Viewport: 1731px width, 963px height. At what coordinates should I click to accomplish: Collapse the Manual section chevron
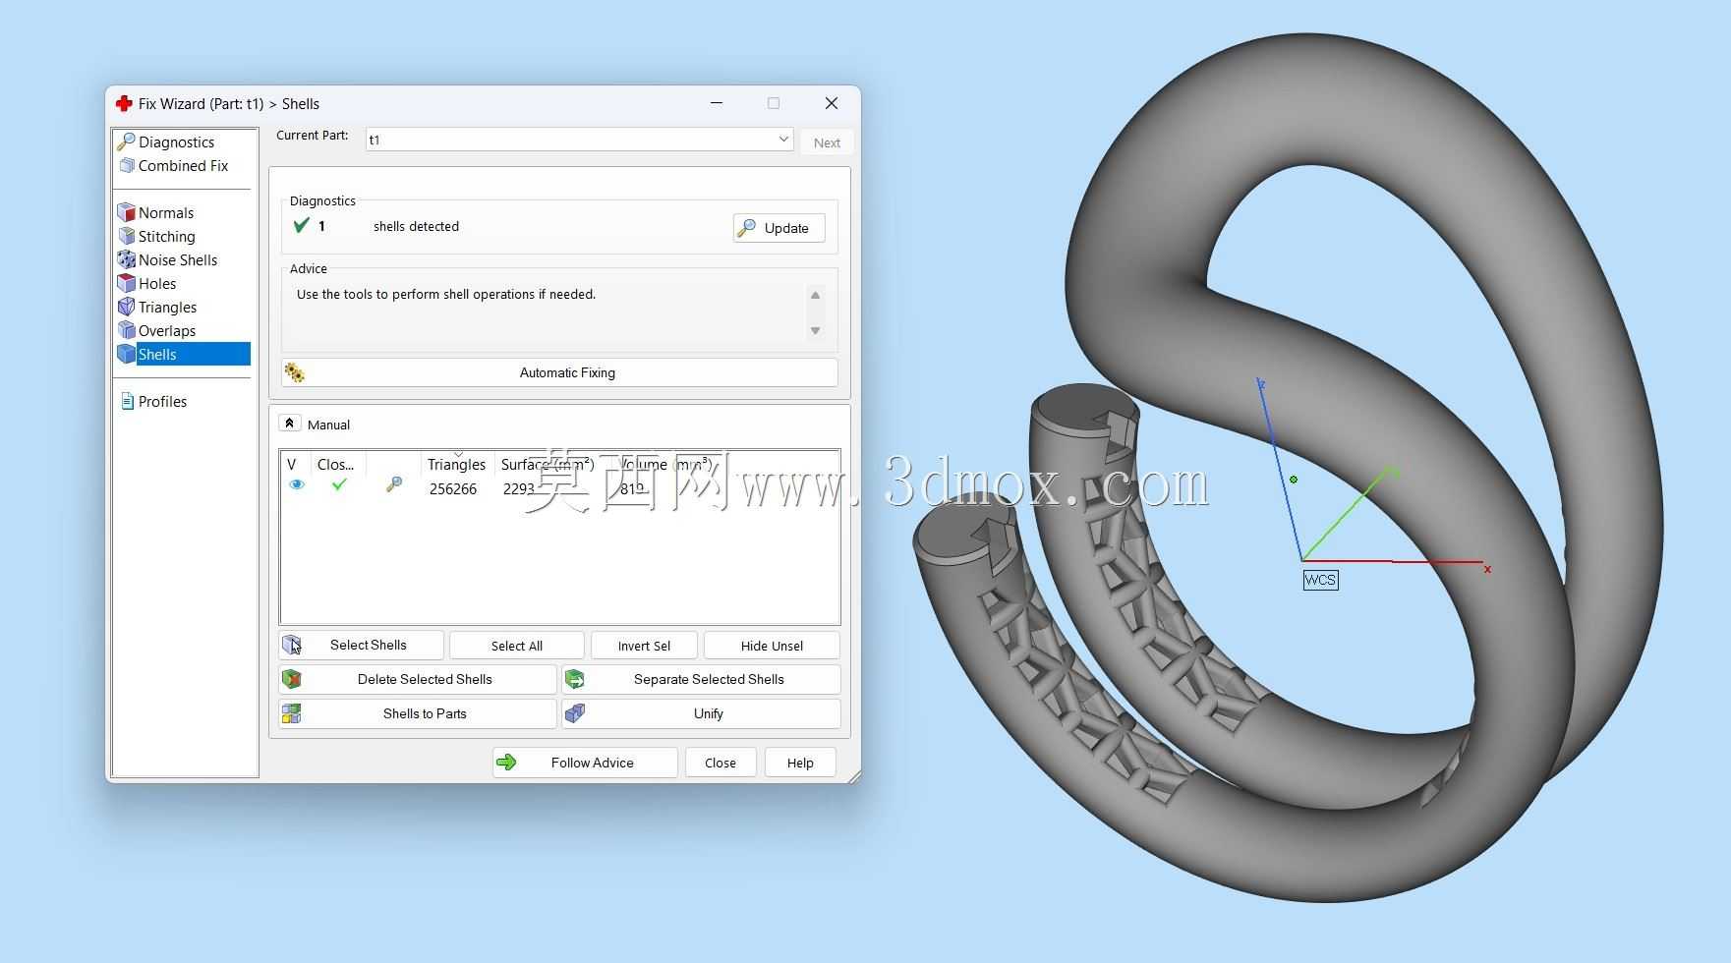click(x=289, y=424)
